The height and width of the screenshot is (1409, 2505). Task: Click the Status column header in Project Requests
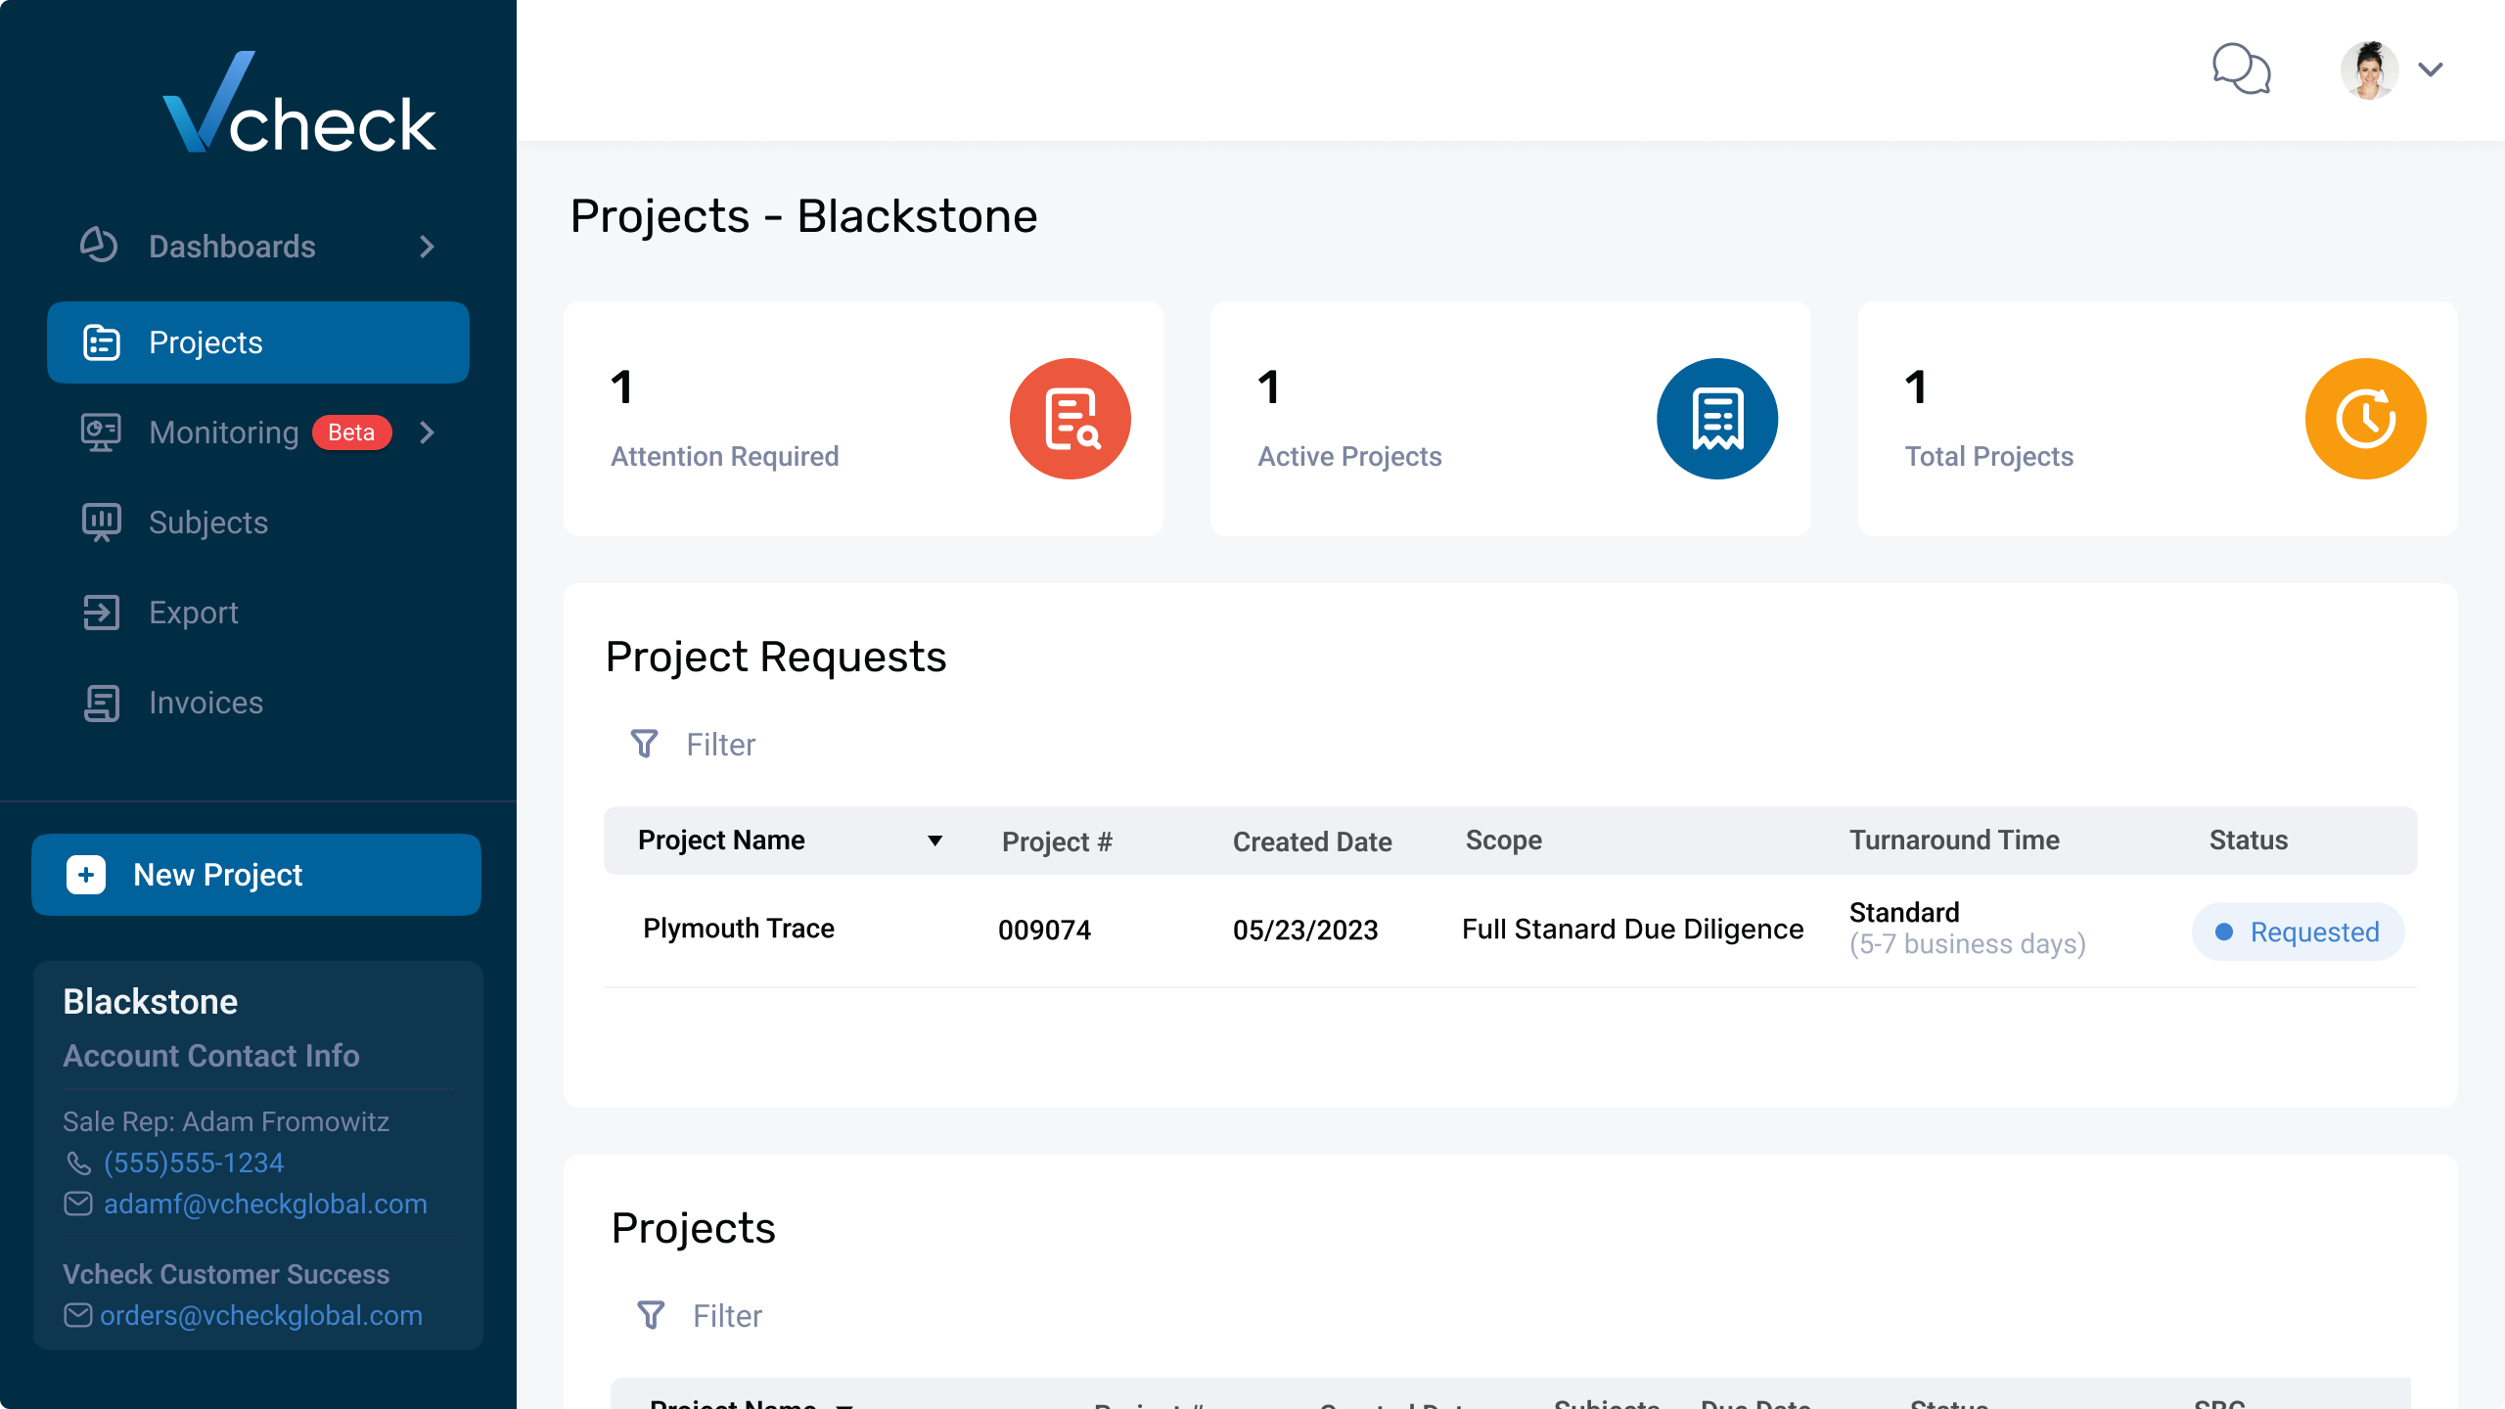2249,841
